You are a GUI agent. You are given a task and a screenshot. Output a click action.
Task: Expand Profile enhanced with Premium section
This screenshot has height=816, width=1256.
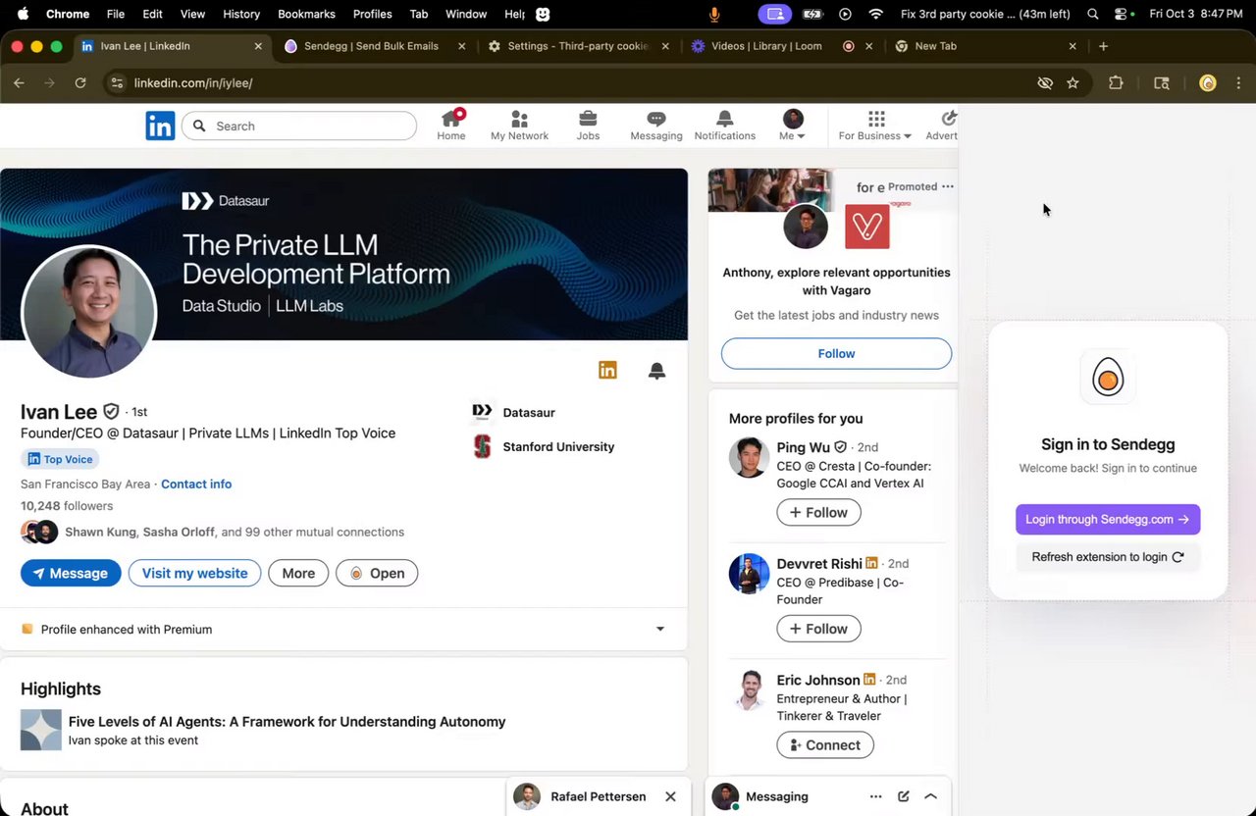point(660,630)
